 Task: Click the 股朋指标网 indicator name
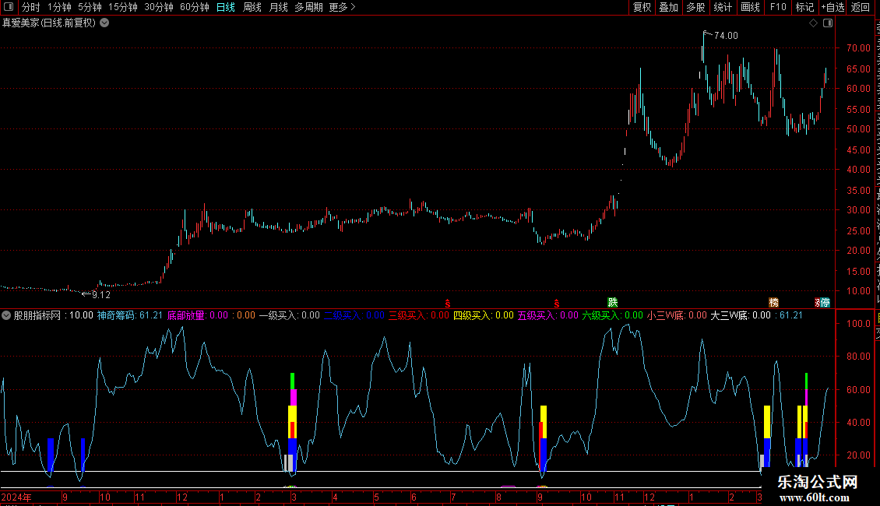pos(37,315)
